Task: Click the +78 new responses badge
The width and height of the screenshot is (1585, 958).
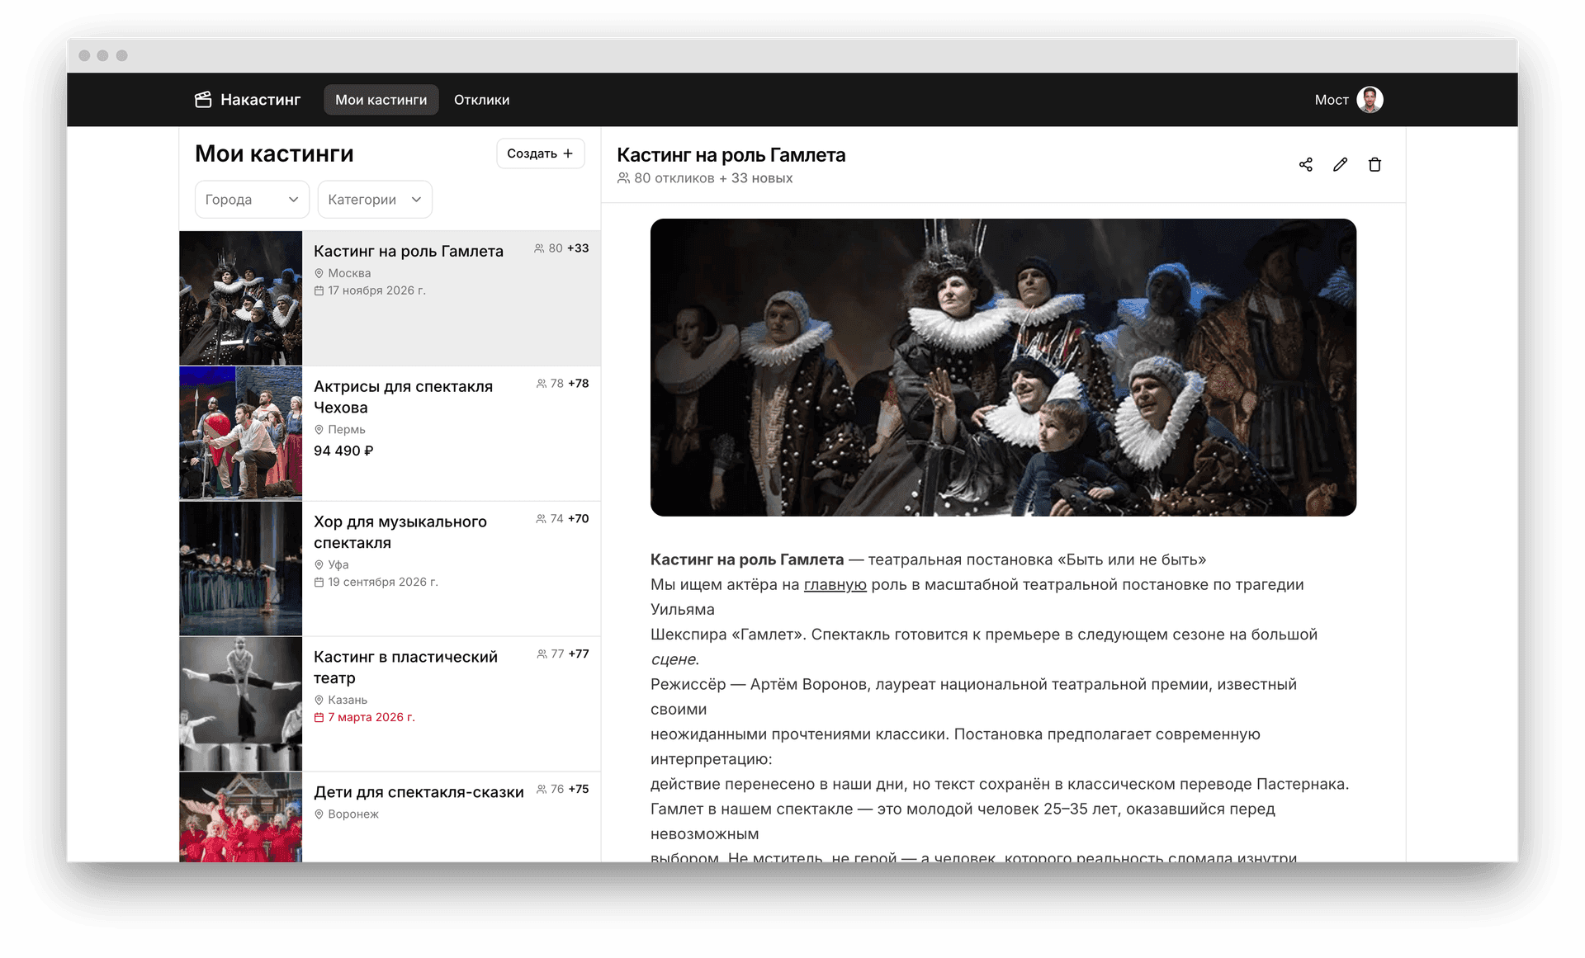Action: coord(579,384)
